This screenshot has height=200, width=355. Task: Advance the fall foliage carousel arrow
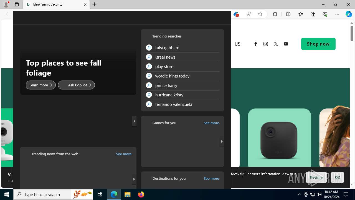coord(134,121)
